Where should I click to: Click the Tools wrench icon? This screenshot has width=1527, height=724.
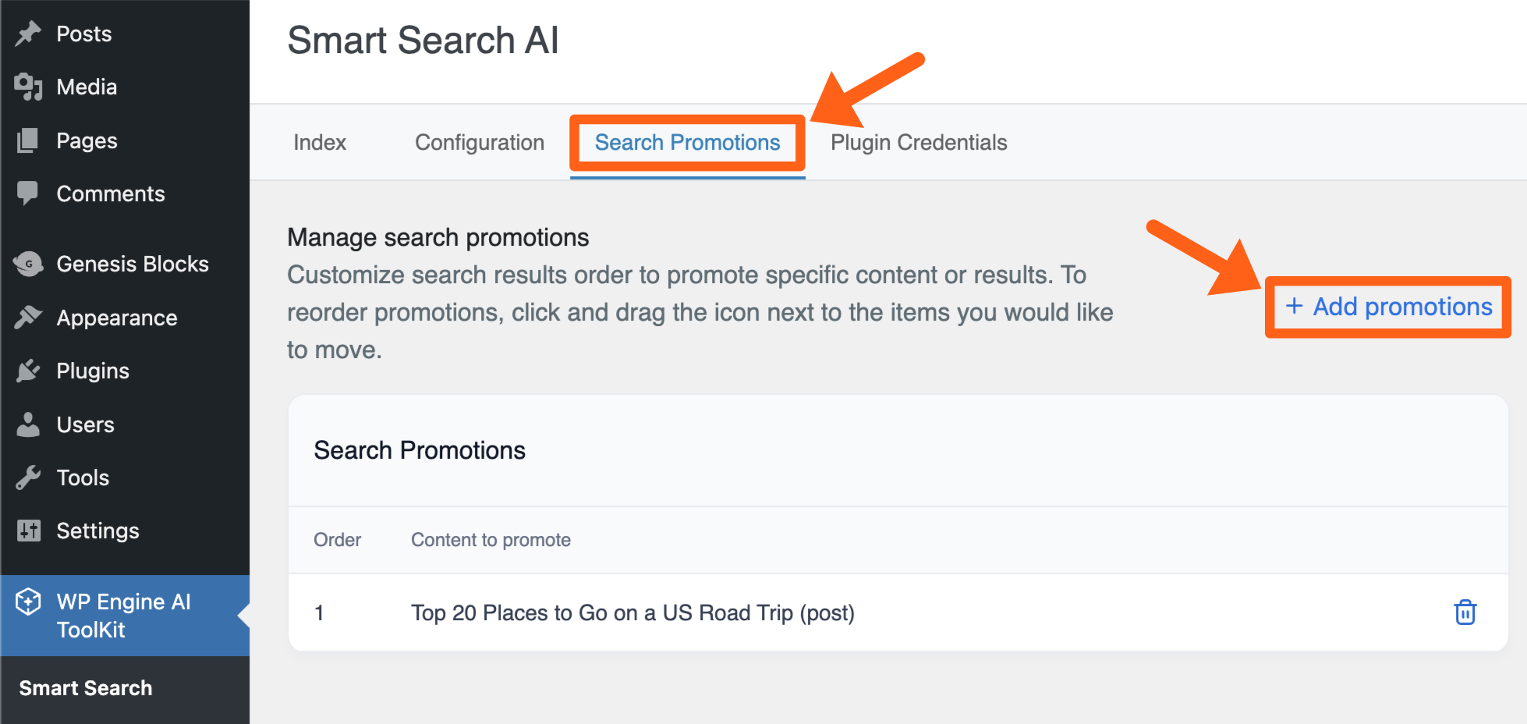pos(28,477)
